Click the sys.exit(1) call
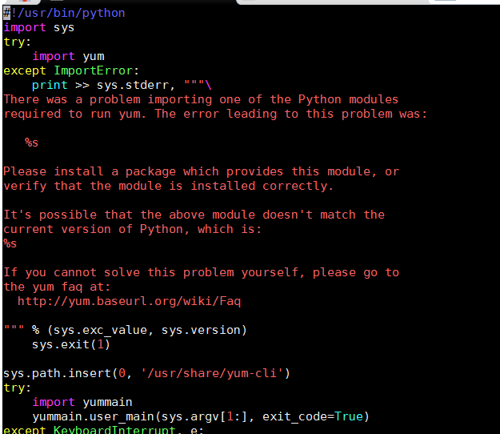The height and width of the screenshot is (434, 500). click(x=70, y=344)
